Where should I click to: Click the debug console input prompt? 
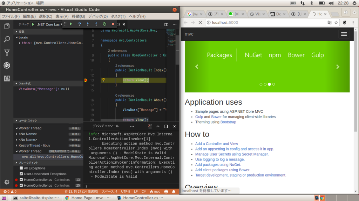132,186
